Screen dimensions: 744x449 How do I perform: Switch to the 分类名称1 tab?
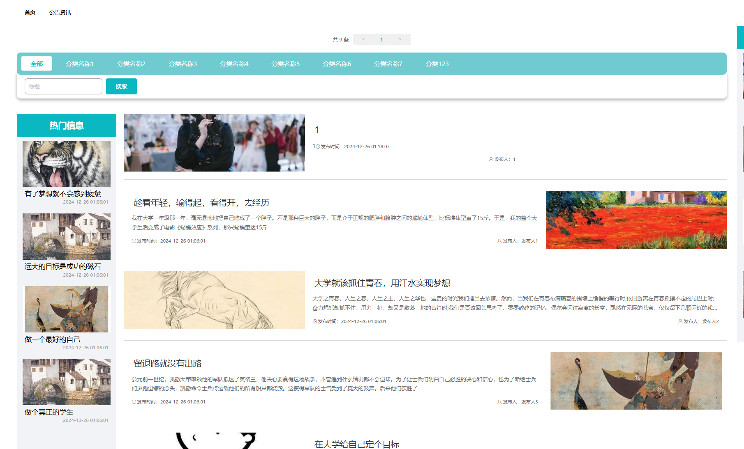pos(80,64)
